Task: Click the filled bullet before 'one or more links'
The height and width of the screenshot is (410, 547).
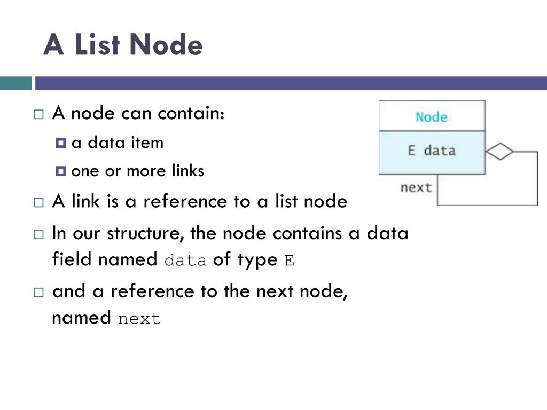Action: [61, 171]
